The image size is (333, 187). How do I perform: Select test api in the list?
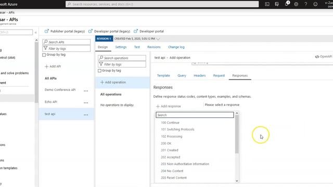pyautogui.click(x=50, y=114)
